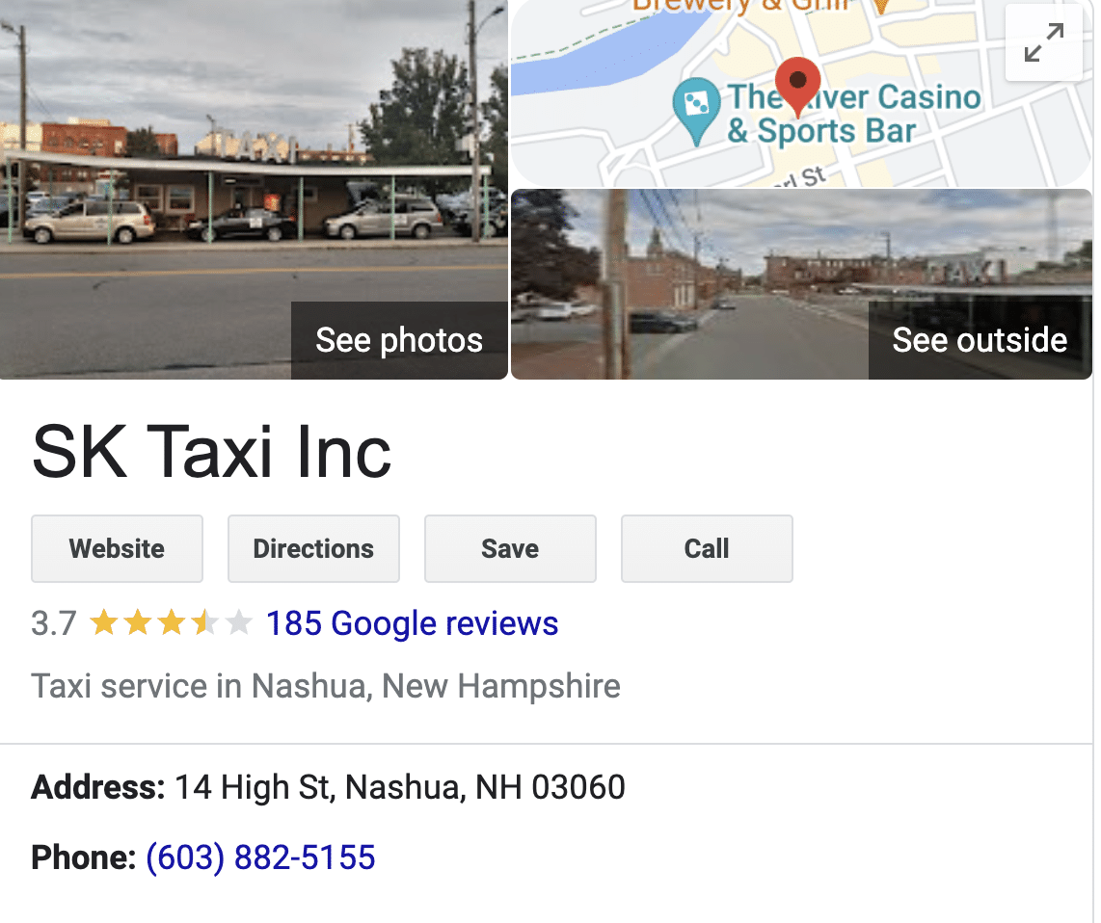The width and height of the screenshot is (1101, 923).
Task: Open See outside street view
Action: point(980,340)
